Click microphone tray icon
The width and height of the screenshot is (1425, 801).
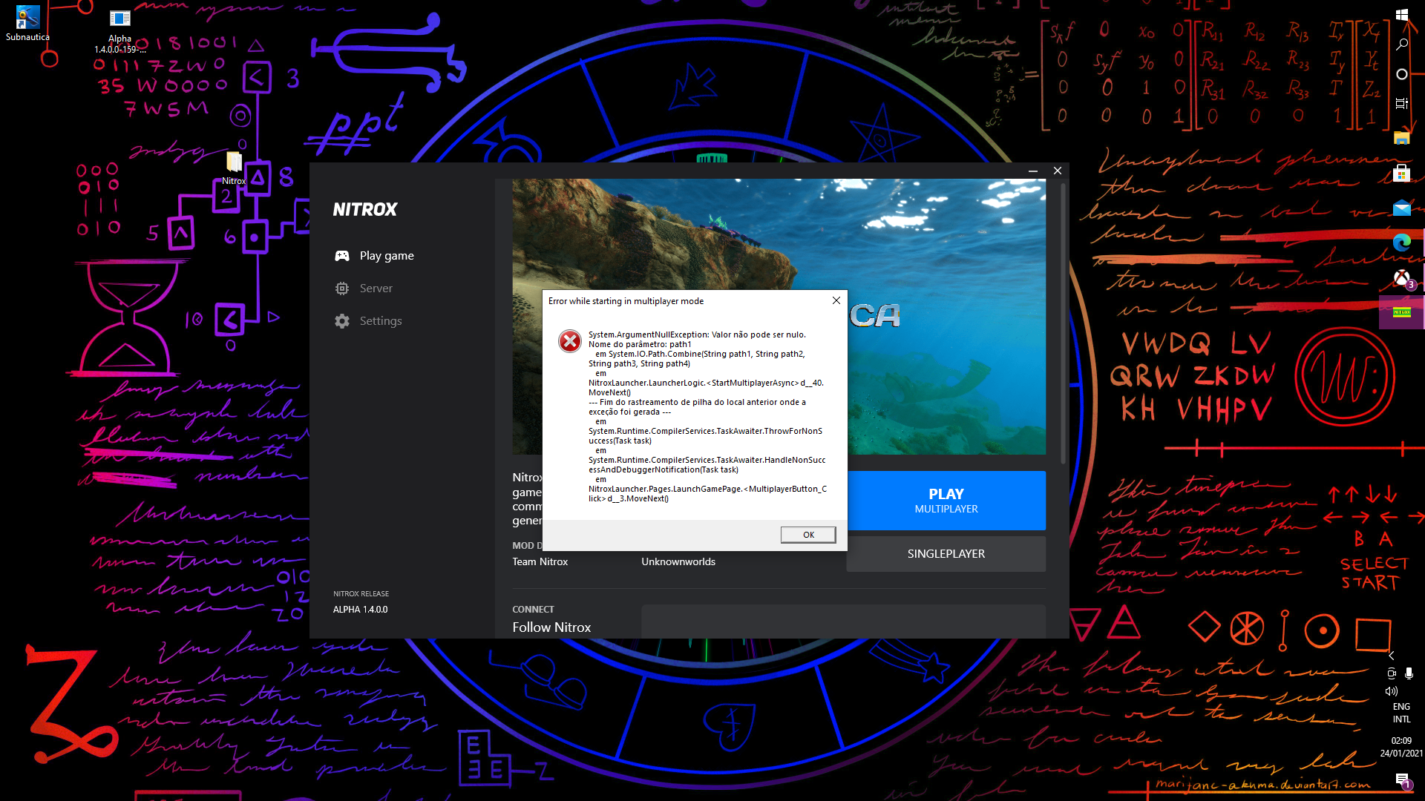[x=1409, y=673]
